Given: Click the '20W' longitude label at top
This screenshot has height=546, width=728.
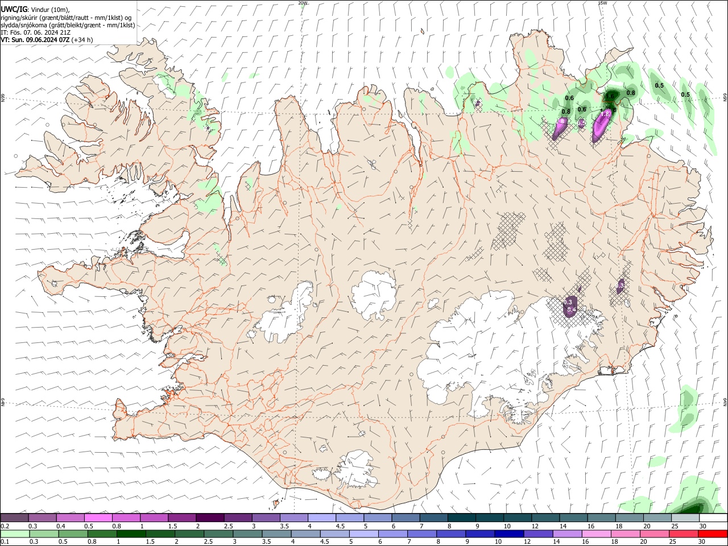Looking at the screenshot, I should (303, 2).
